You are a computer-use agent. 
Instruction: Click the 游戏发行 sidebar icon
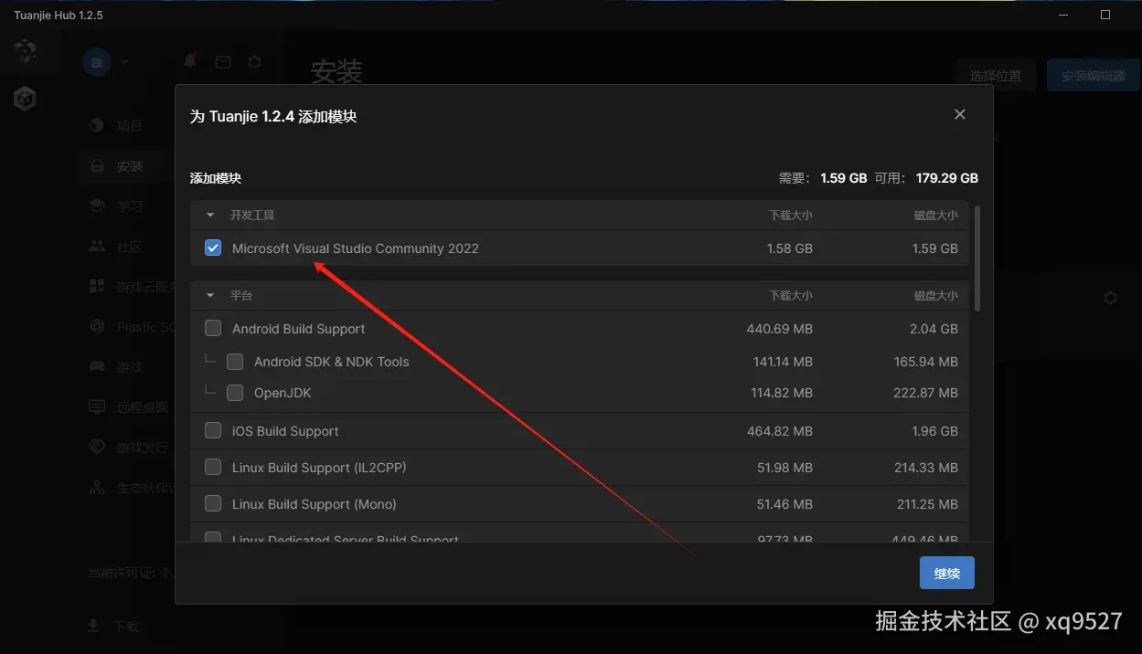[x=97, y=447]
